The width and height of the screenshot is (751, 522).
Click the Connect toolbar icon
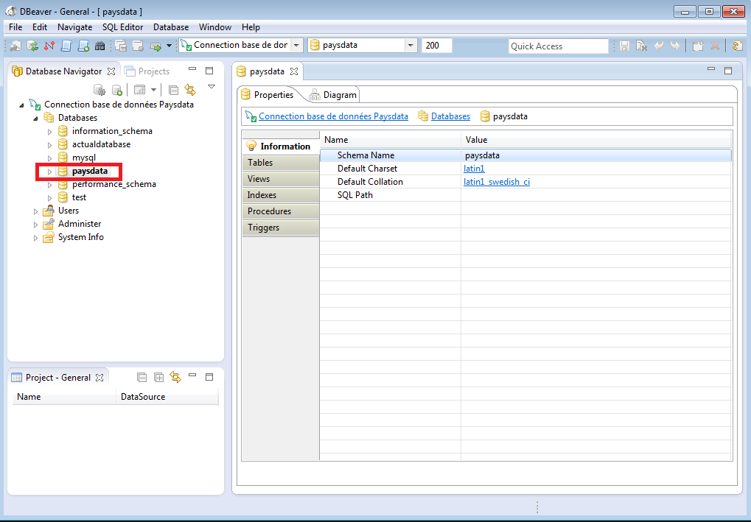15,46
